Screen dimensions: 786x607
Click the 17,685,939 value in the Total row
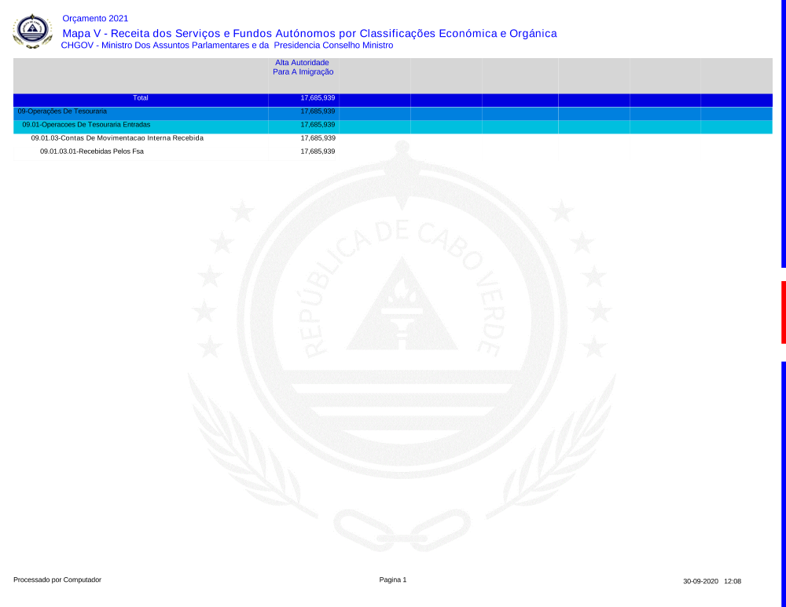pyautogui.click(x=318, y=98)
